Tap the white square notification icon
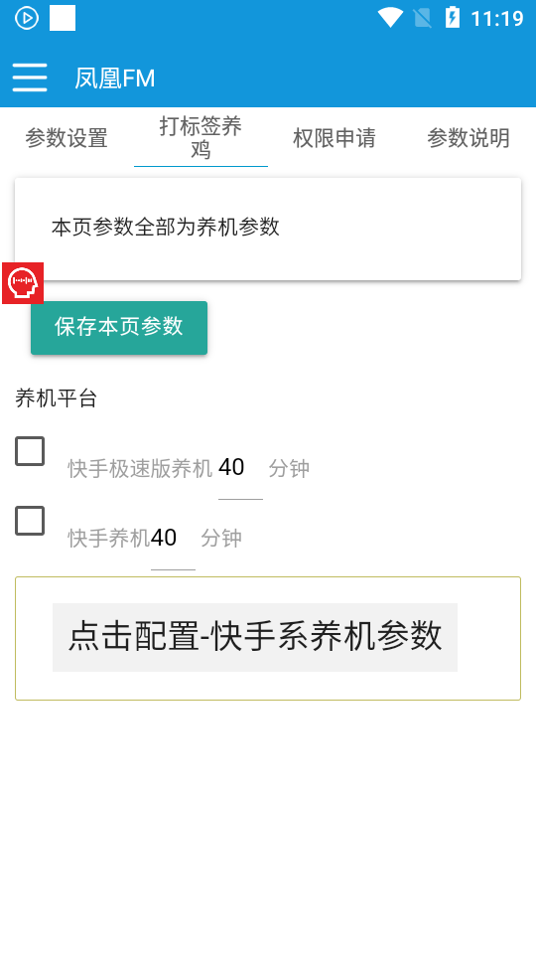Viewport: 536px width, 954px height. point(63,18)
